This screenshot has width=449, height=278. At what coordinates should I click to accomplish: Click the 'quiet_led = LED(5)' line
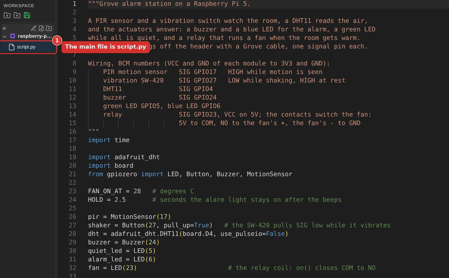(x=122, y=251)
